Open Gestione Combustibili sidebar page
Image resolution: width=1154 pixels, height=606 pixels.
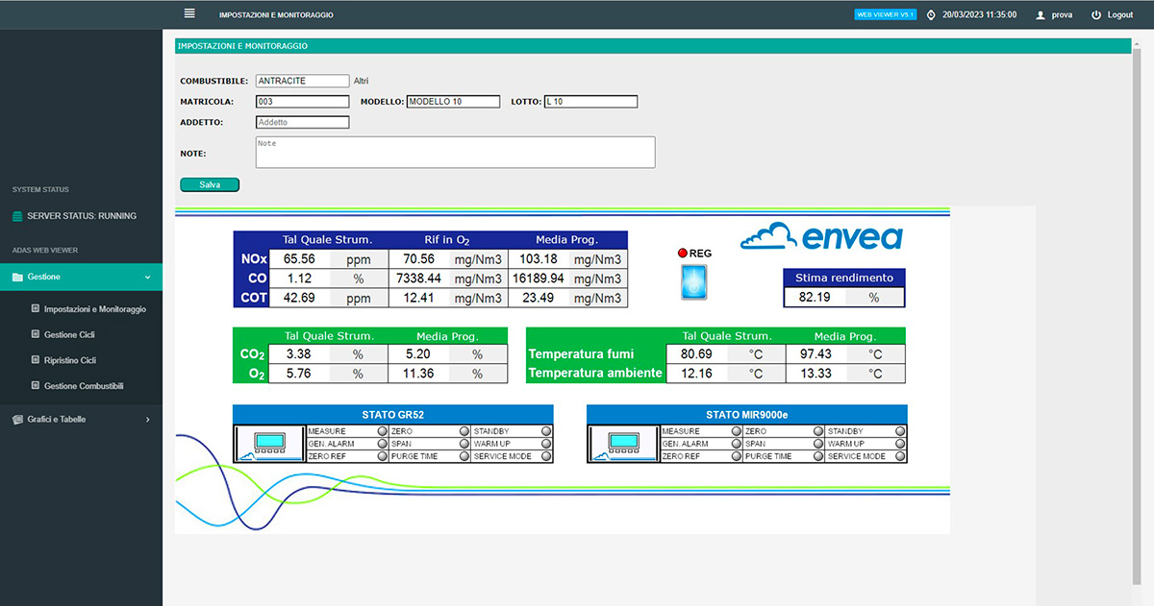pyautogui.click(x=84, y=386)
